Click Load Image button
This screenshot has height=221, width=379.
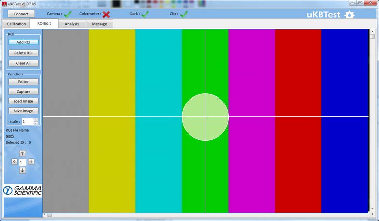point(23,101)
